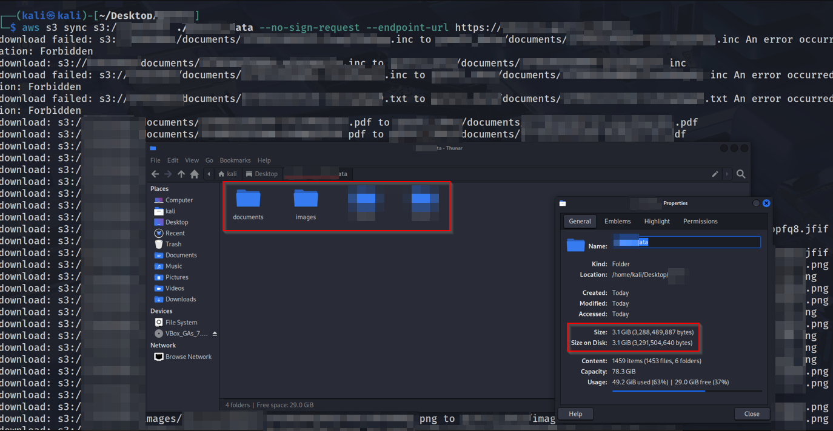This screenshot has width=833, height=431.
Task: Click the Help button in Properties
Action: pos(576,414)
